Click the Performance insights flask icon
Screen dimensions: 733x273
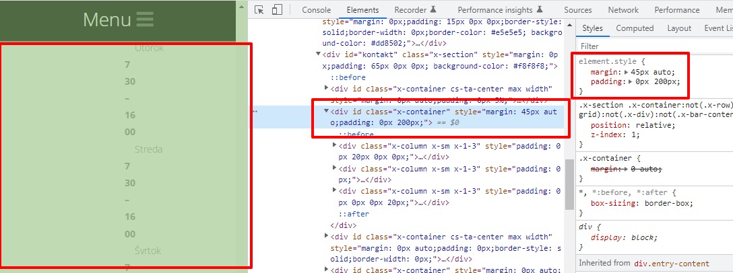540,10
